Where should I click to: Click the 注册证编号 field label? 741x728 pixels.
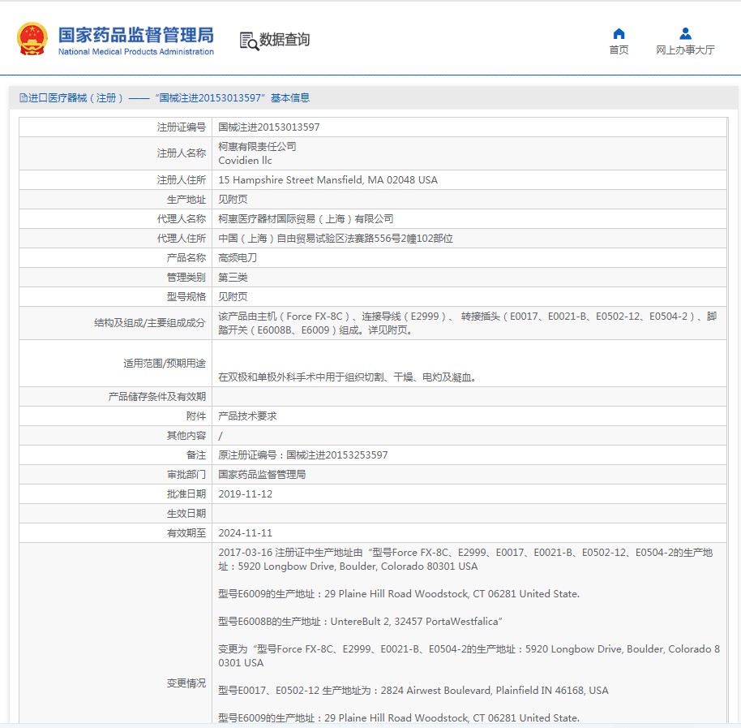click(182, 127)
